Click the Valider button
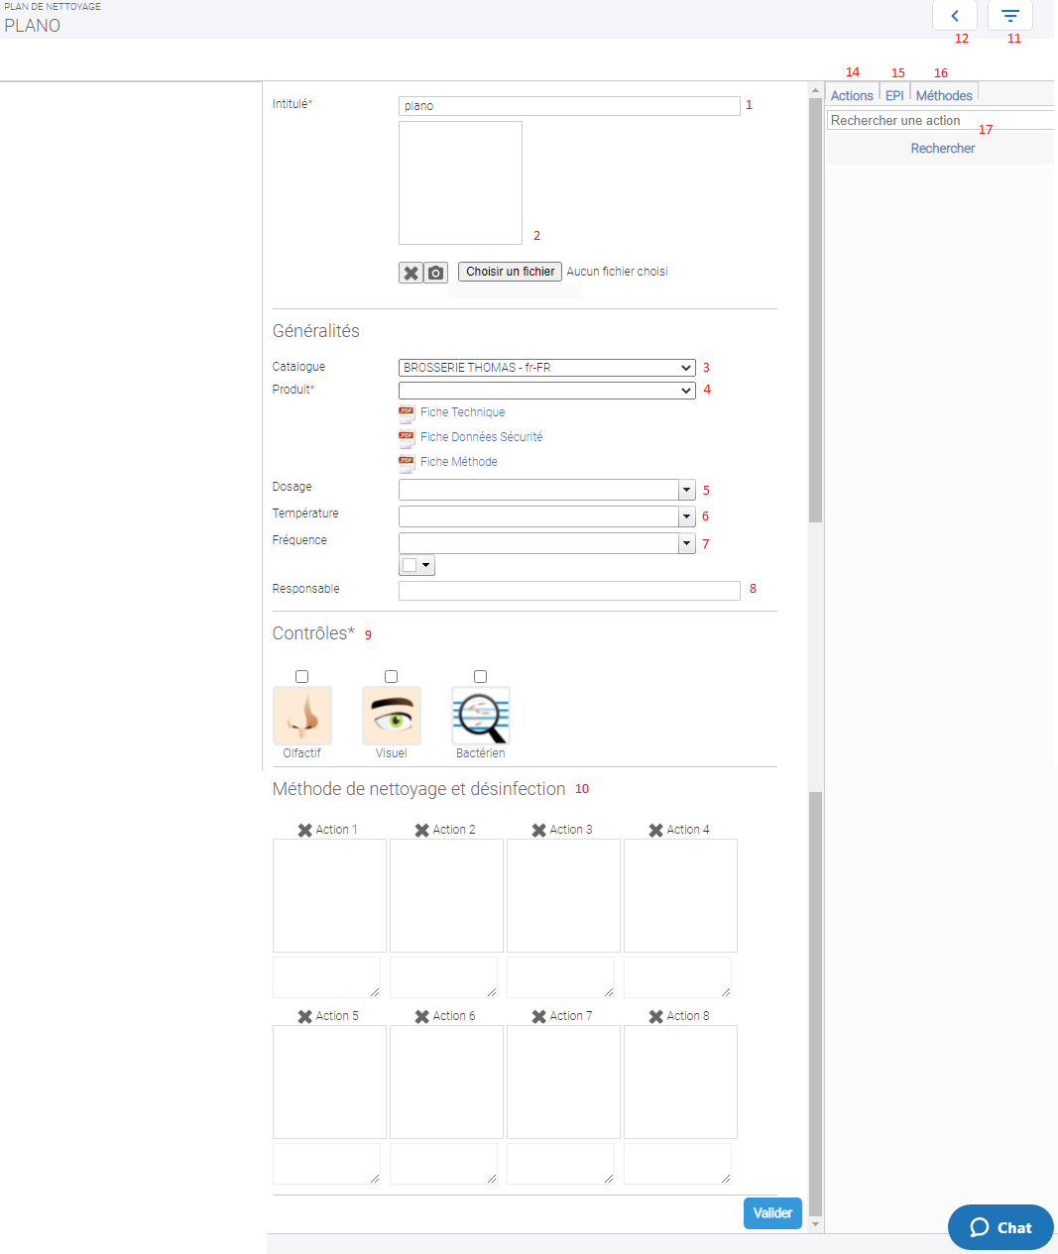 coord(771,1213)
